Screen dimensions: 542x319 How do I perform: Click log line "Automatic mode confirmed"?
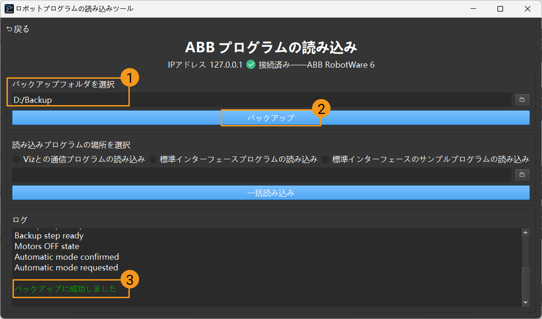click(67, 257)
